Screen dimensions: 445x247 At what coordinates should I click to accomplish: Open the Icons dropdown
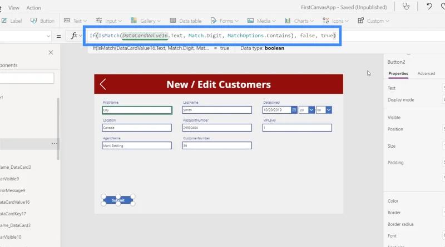[335, 21]
